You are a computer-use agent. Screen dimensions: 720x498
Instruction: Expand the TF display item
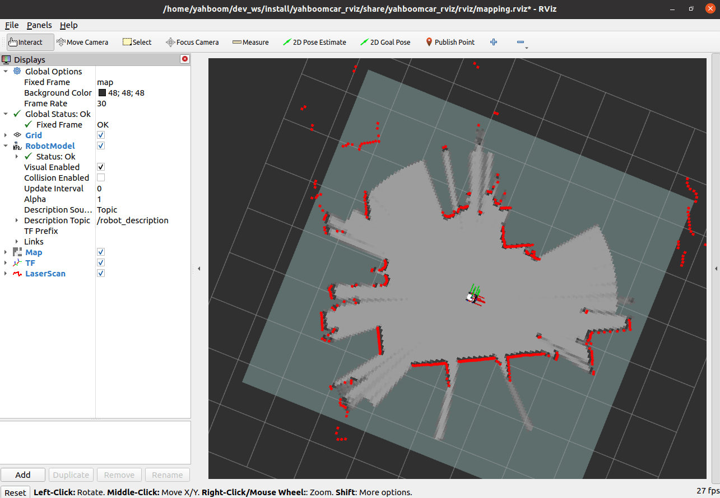[x=6, y=263]
